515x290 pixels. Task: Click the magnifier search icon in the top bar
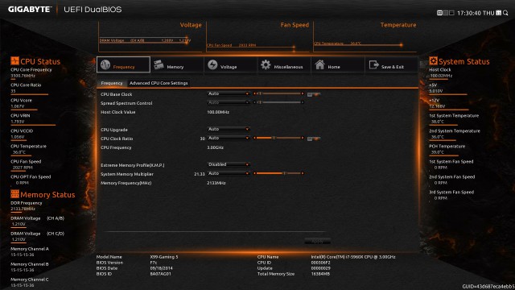tap(505, 13)
